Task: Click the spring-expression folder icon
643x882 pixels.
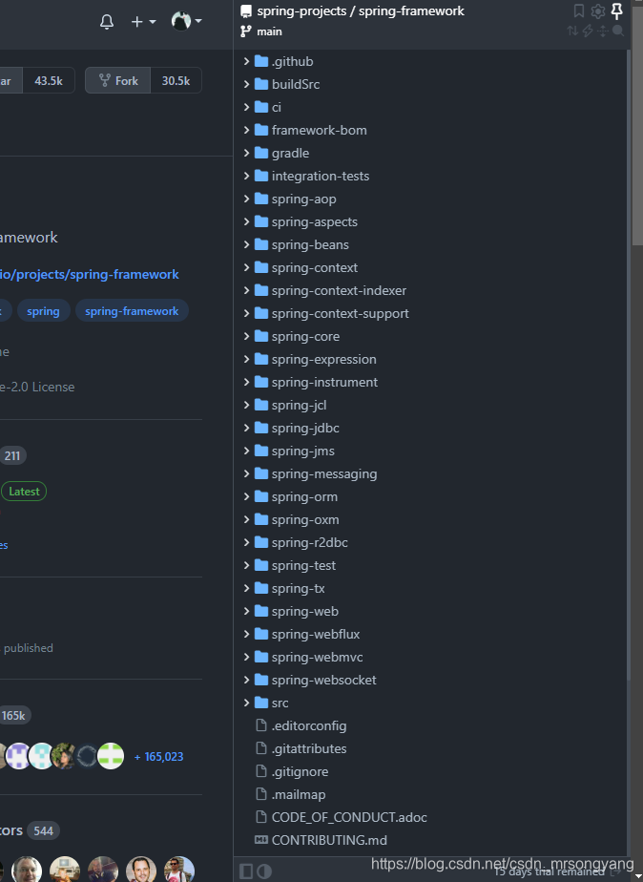Action: click(x=261, y=359)
